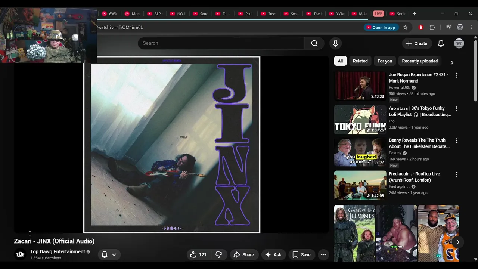Open the Game of Tiny Thrones short
The width and height of the screenshot is (478, 269).
pos(354,233)
